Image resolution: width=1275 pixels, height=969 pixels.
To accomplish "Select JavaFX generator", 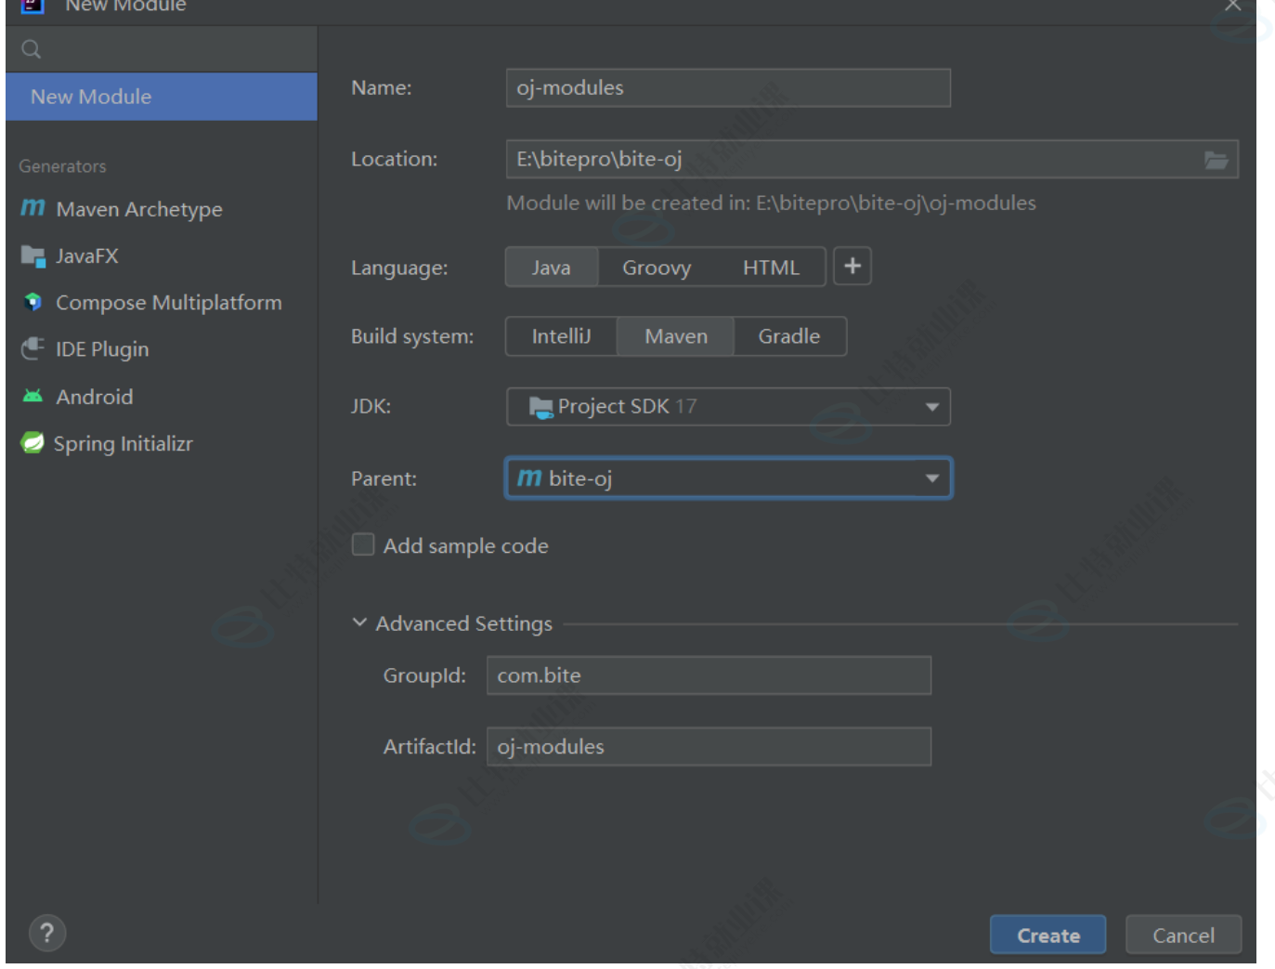I will click(162, 255).
